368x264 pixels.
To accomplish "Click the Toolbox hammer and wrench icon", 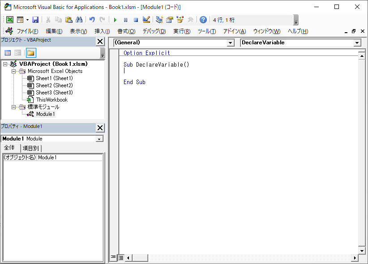I will (x=190, y=20).
